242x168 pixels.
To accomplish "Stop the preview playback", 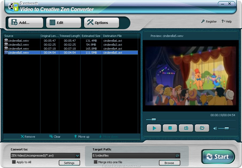I will click(170, 128).
